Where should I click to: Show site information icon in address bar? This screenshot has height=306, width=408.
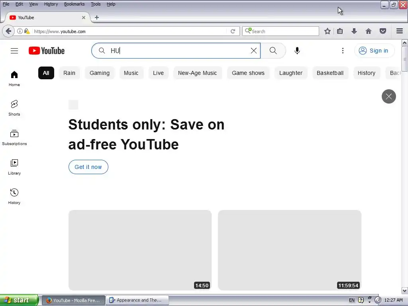(20, 31)
